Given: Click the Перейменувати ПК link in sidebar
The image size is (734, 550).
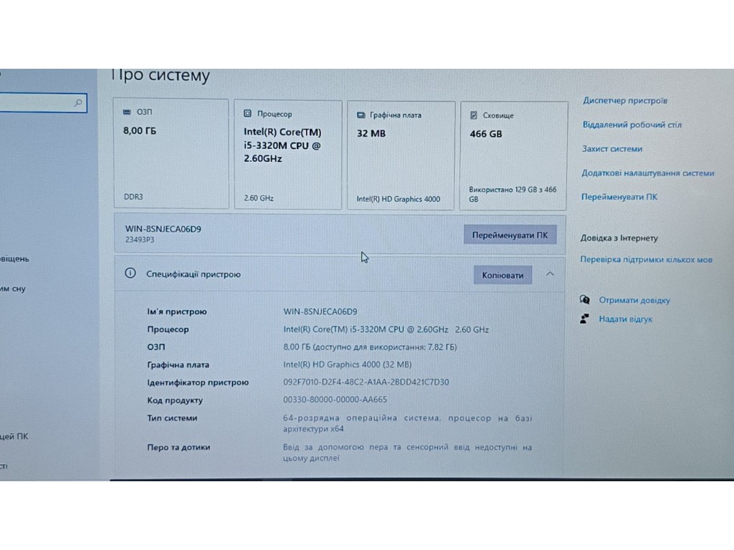Looking at the screenshot, I should (619, 197).
